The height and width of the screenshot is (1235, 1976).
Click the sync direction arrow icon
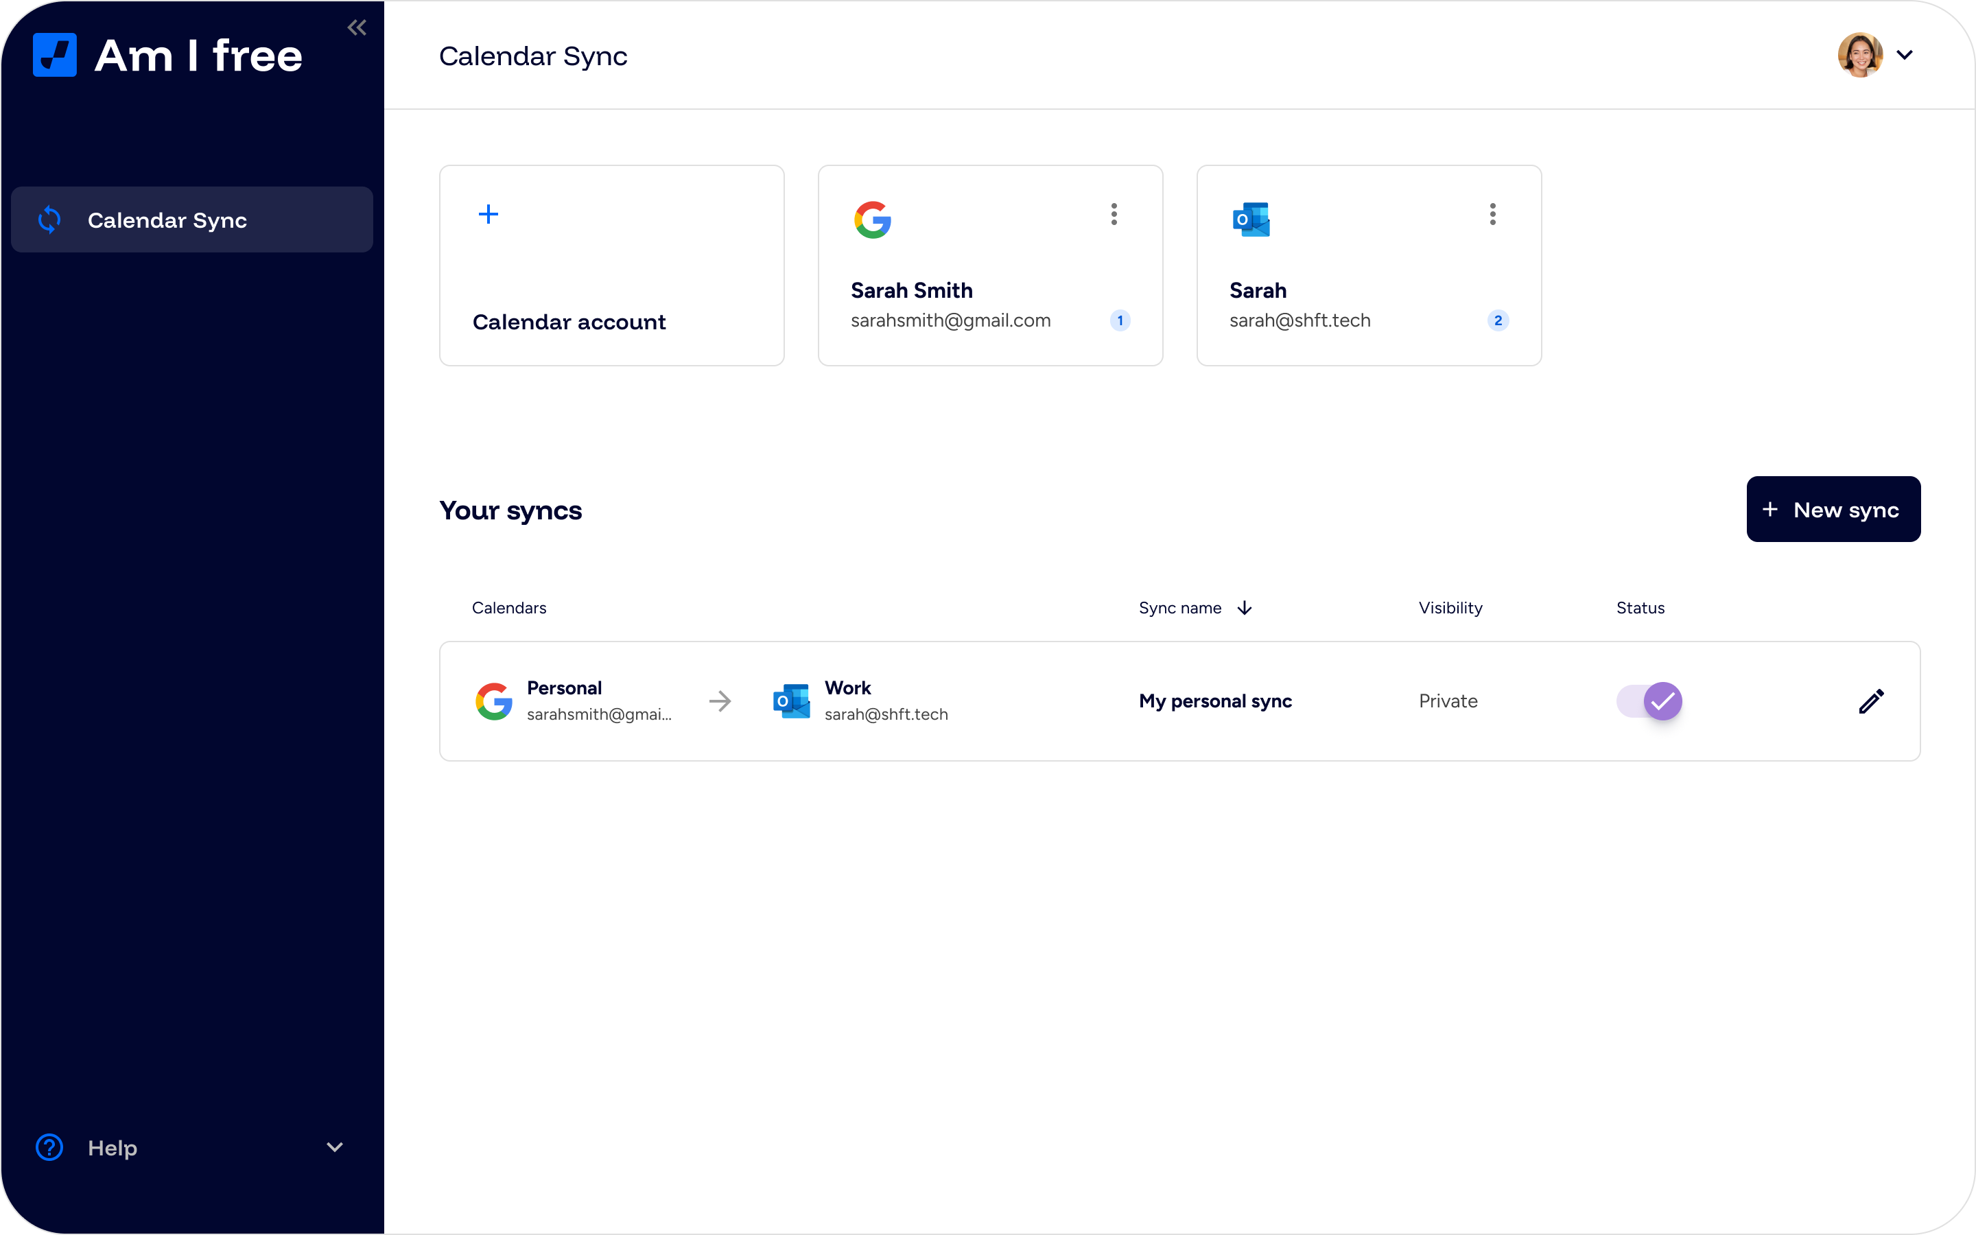(720, 701)
